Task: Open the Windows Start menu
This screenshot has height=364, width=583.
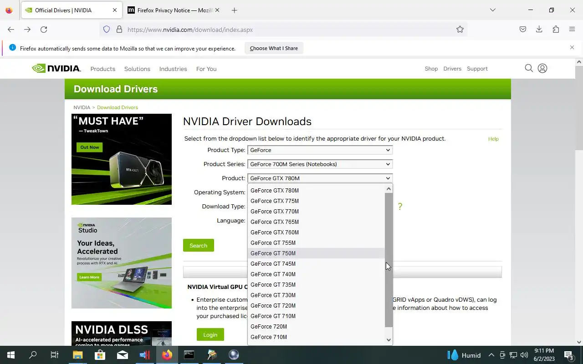Action: [x=11, y=355]
